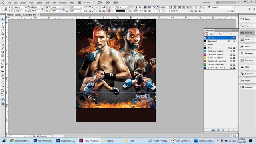Screen dimensions: 256x144
Task: Open the View Options dropdown
Action: coord(100,2)
